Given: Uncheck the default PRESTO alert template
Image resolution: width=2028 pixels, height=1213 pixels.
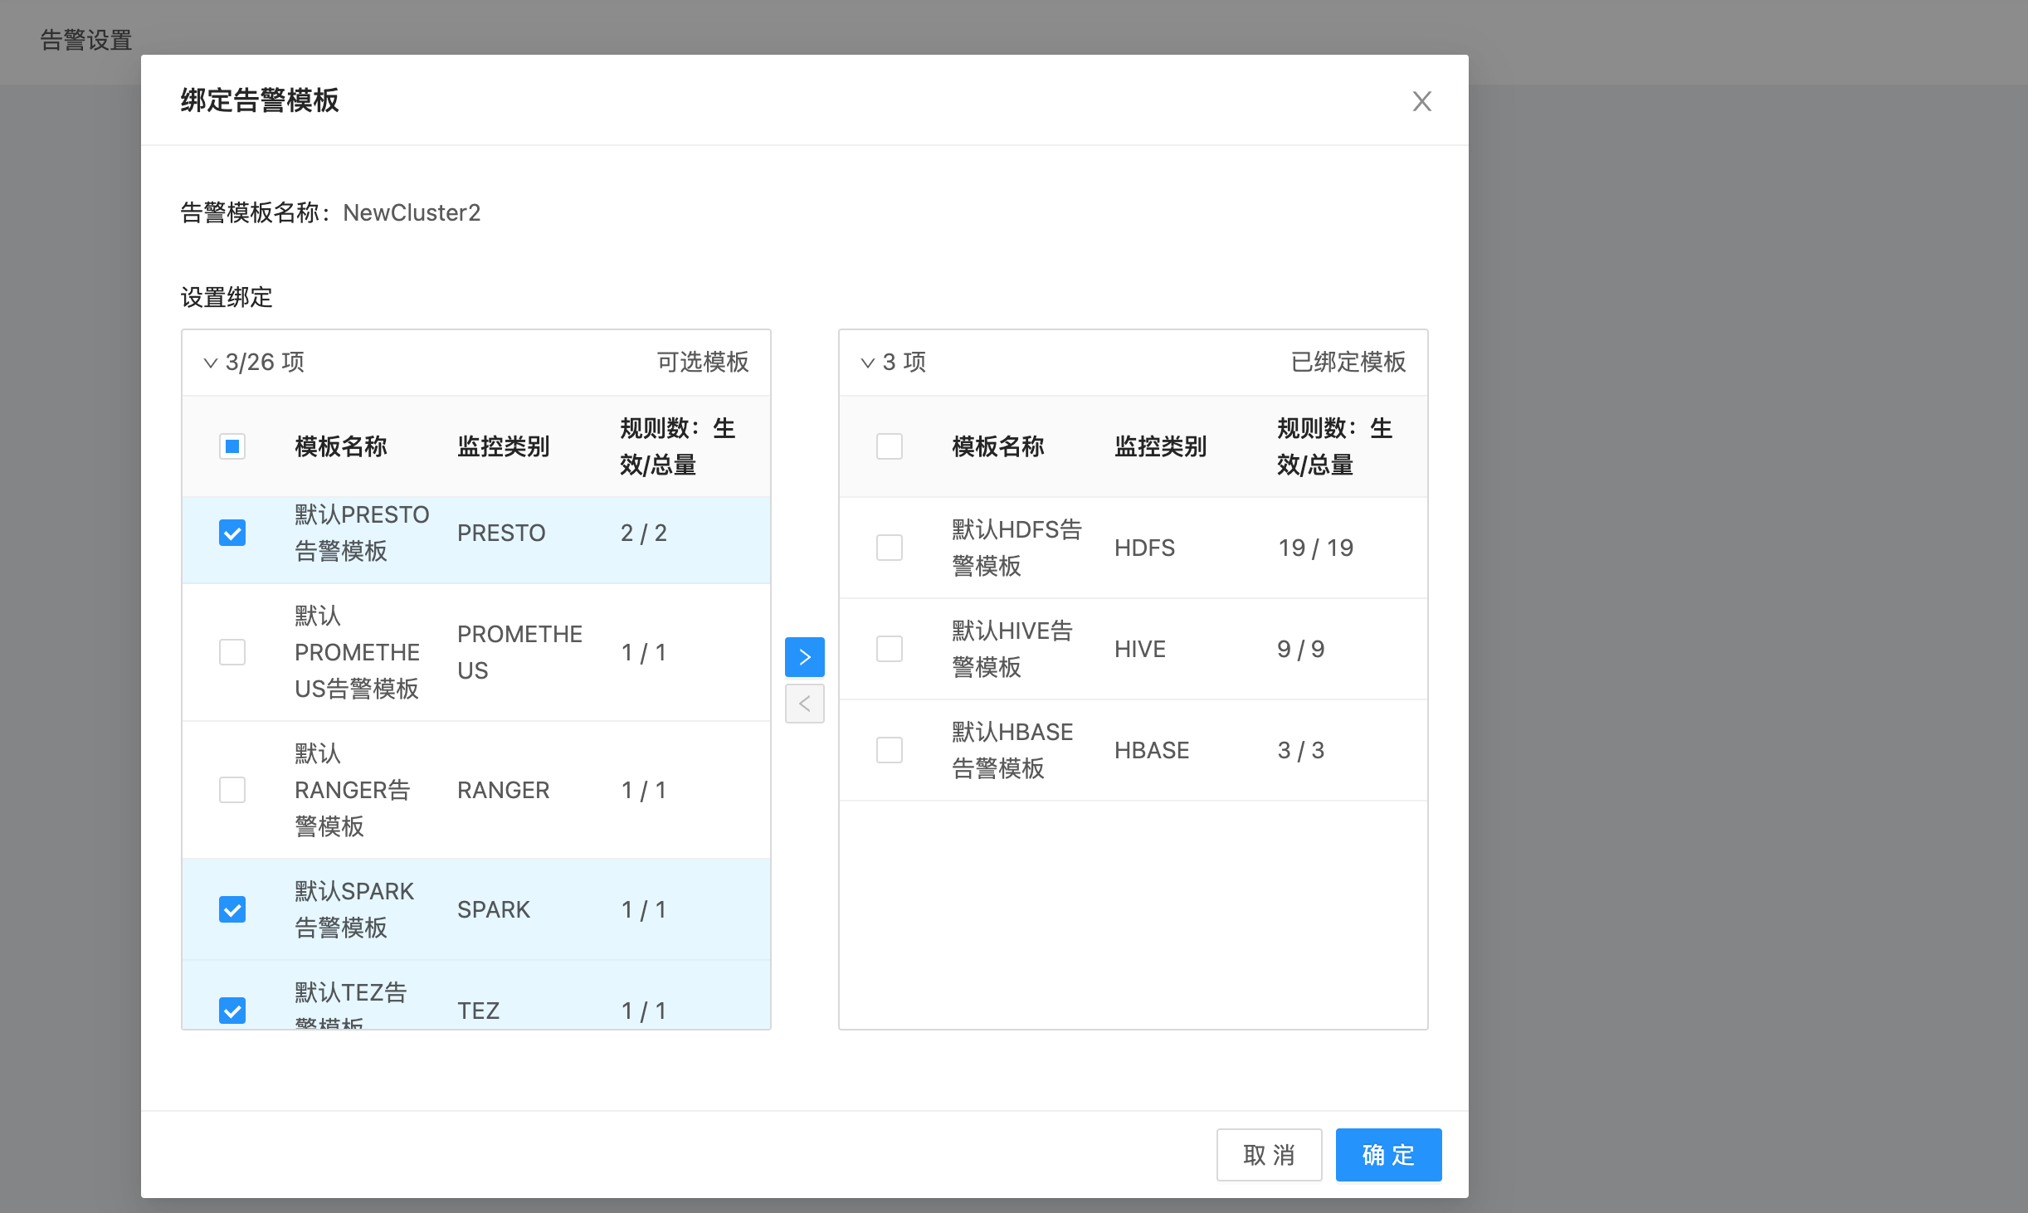Looking at the screenshot, I should (x=232, y=533).
